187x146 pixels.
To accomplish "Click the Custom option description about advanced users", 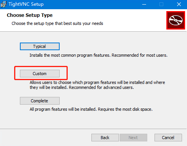I will 97,85.
